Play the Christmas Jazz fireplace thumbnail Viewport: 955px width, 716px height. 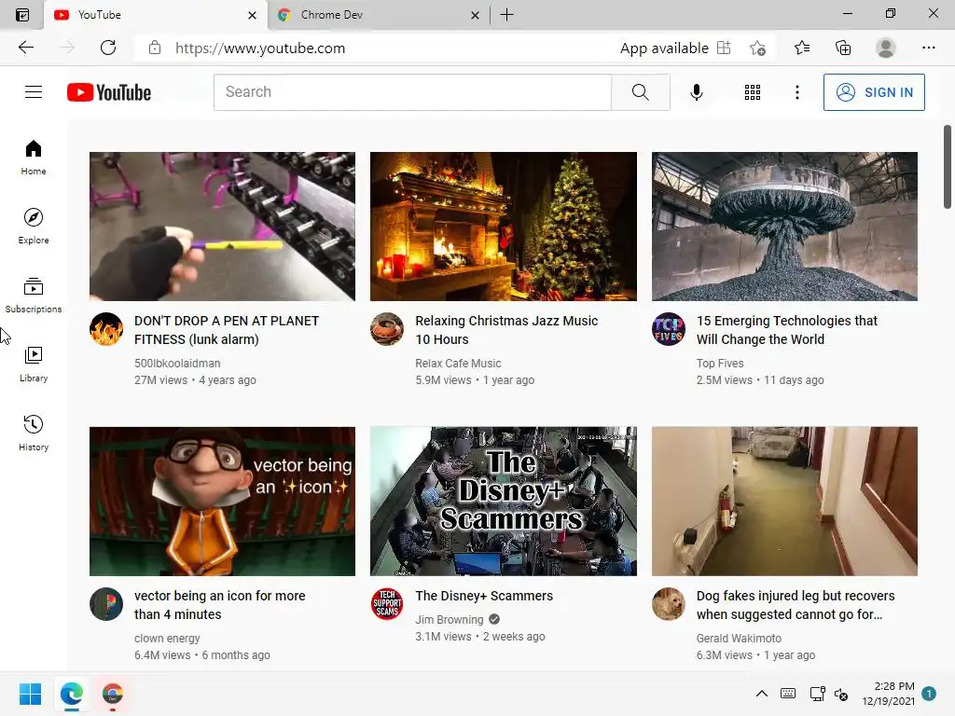click(504, 227)
